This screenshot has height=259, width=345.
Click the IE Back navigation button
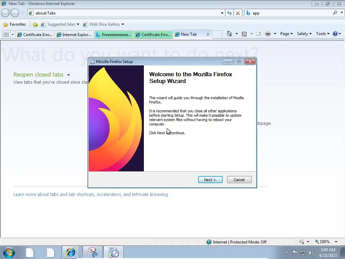[5, 13]
